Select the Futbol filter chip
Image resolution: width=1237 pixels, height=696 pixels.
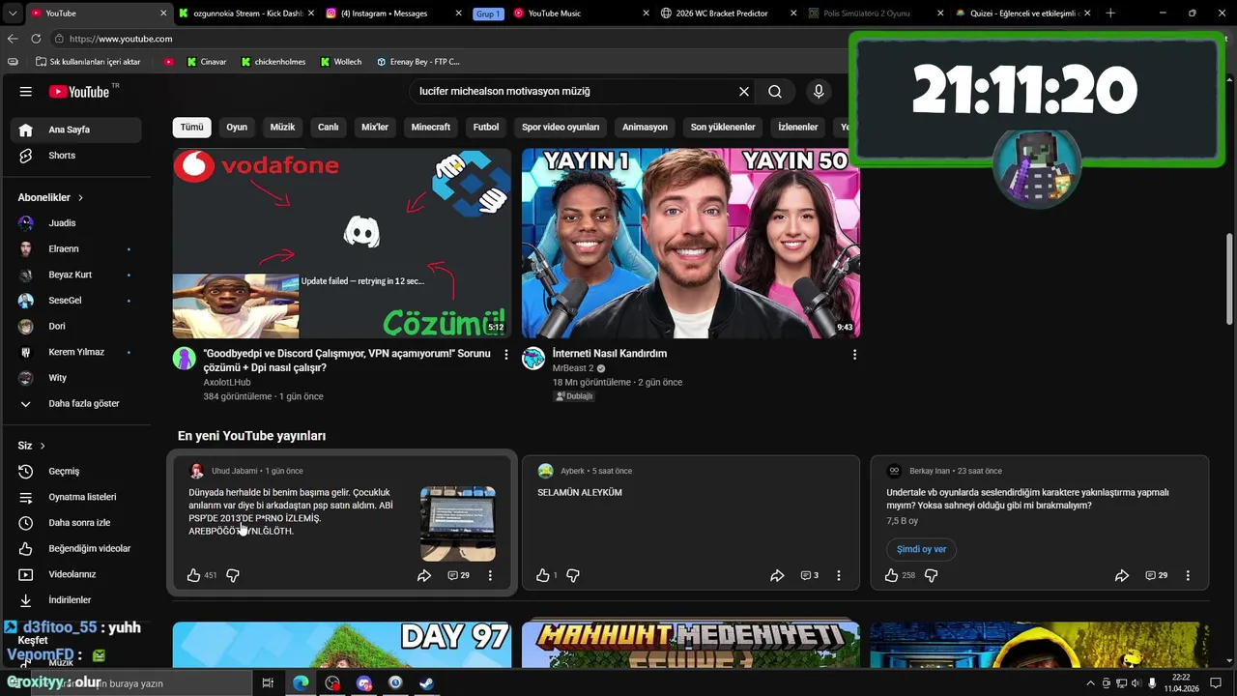tap(486, 127)
